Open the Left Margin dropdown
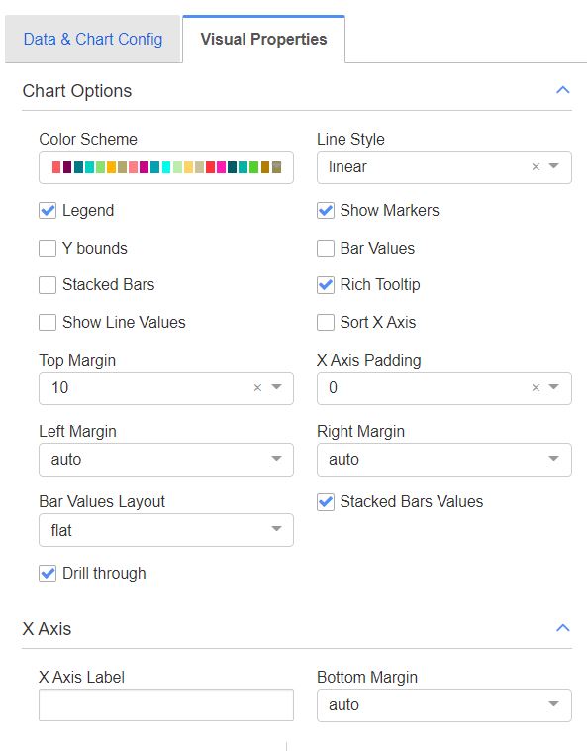Image resolution: width=587 pixels, height=751 pixels. (x=166, y=460)
